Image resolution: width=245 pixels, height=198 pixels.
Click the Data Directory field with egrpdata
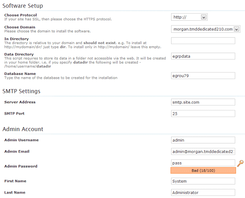pyautogui.click(x=203, y=56)
